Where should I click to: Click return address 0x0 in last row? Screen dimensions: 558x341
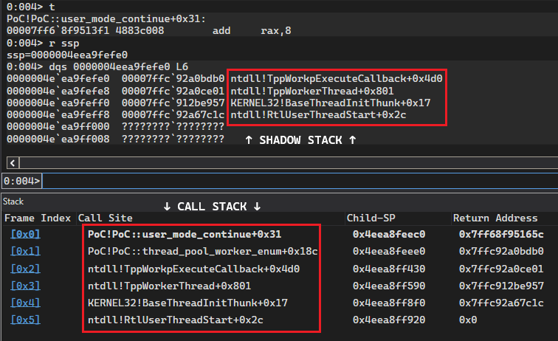468,320
